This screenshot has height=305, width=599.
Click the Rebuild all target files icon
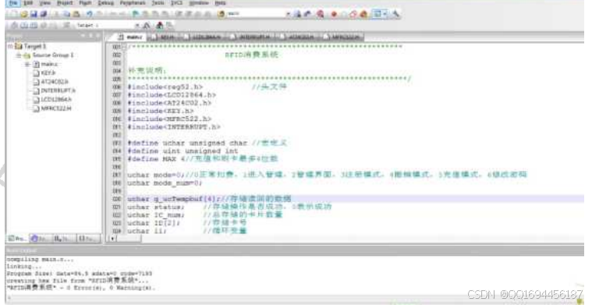tap(34, 25)
